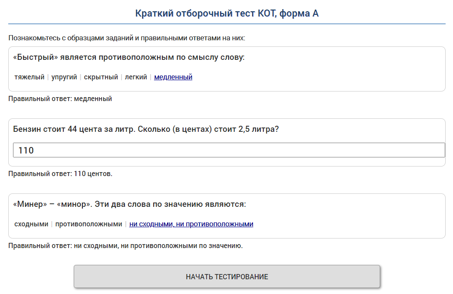Choose the standalone «противоположными» option

click(89, 224)
